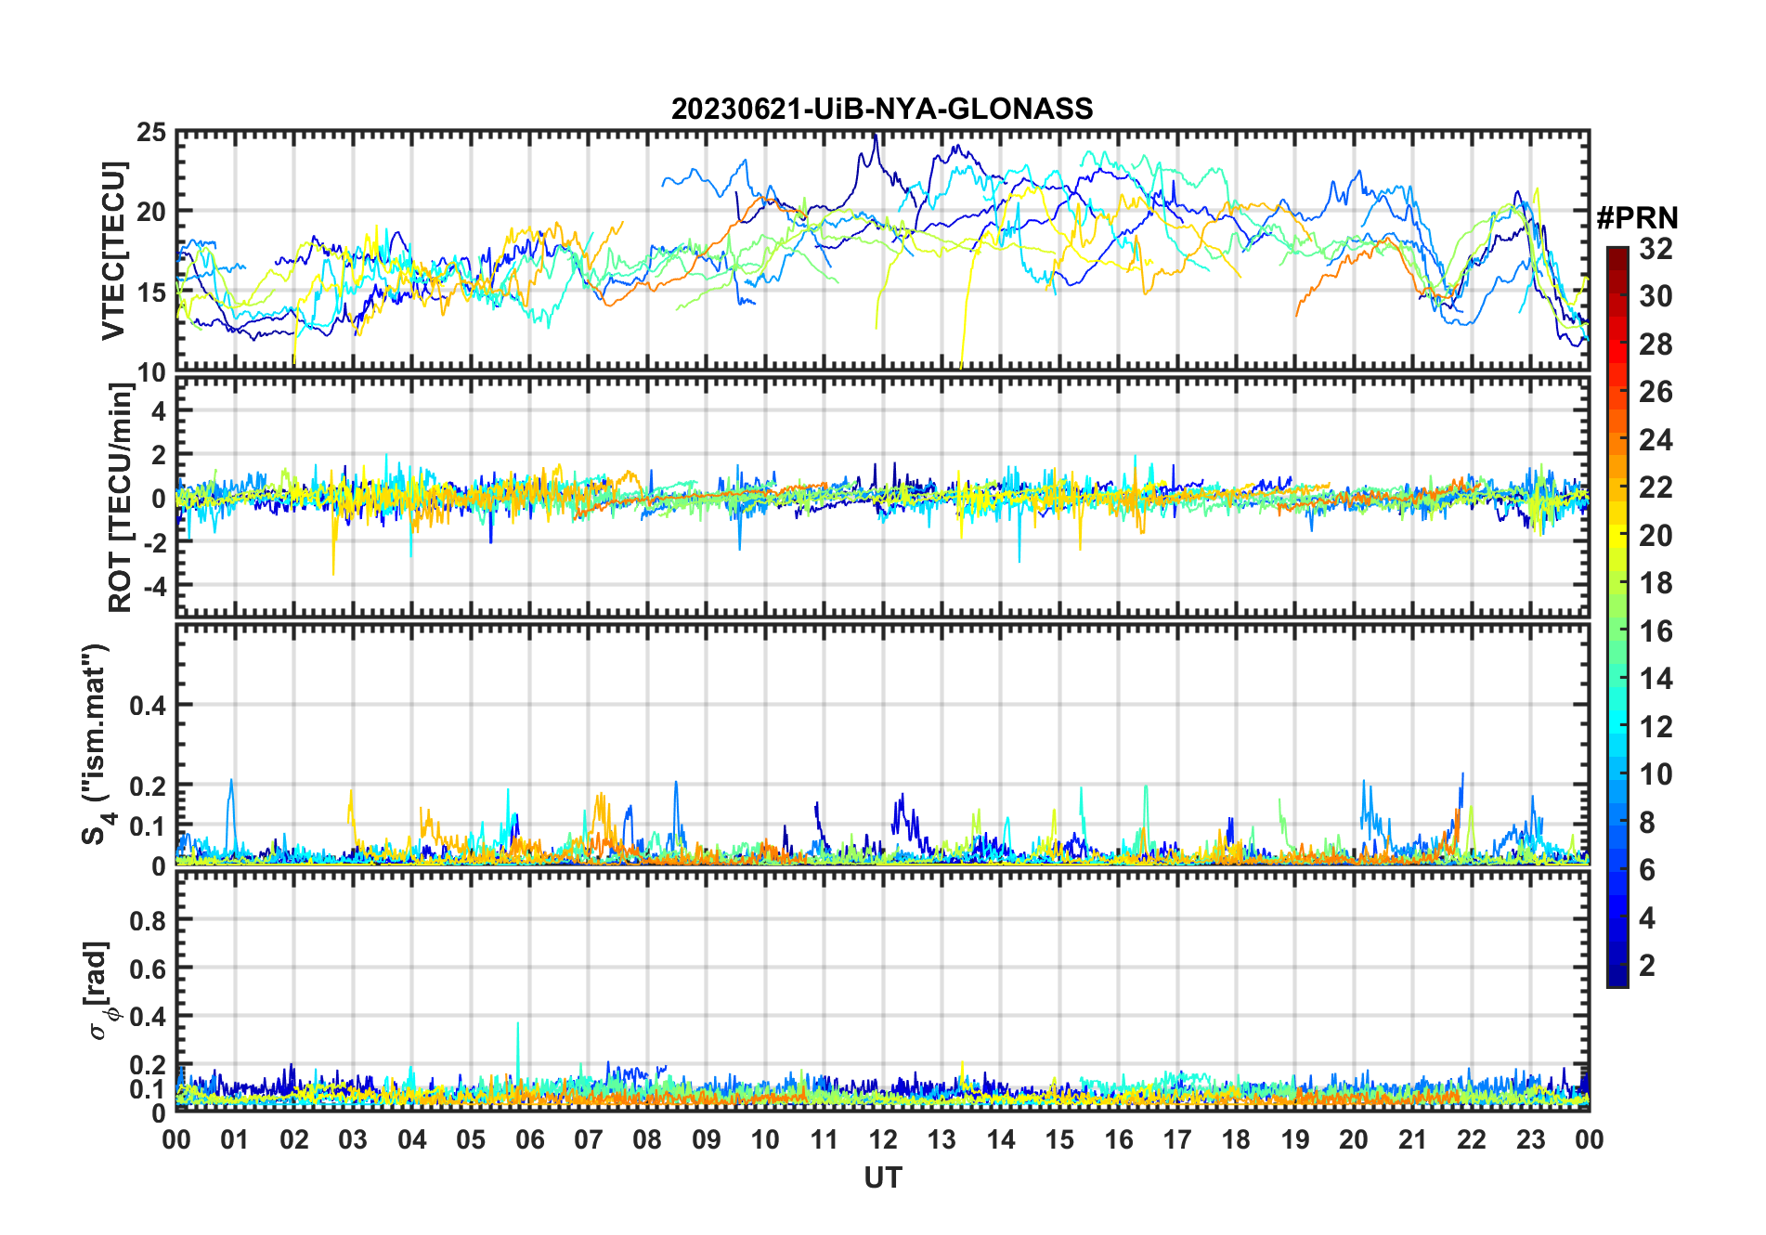Image resolution: width=1766 pixels, height=1235 pixels.
Task: Select the colorbar tick label "26"
Action: point(1656,392)
